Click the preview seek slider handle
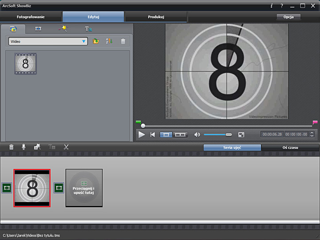320x240 pixels. click(143, 126)
